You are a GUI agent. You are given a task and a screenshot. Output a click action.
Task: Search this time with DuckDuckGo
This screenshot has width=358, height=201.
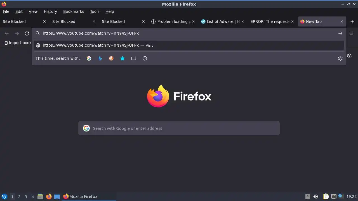point(111,58)
